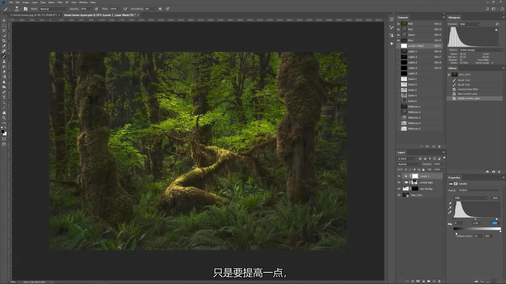Image resolution: width=506 pixels, height=284 pixels.
Task: Expand the Blend Mode dropdown in Layers
Action: (x=409, y=164)
